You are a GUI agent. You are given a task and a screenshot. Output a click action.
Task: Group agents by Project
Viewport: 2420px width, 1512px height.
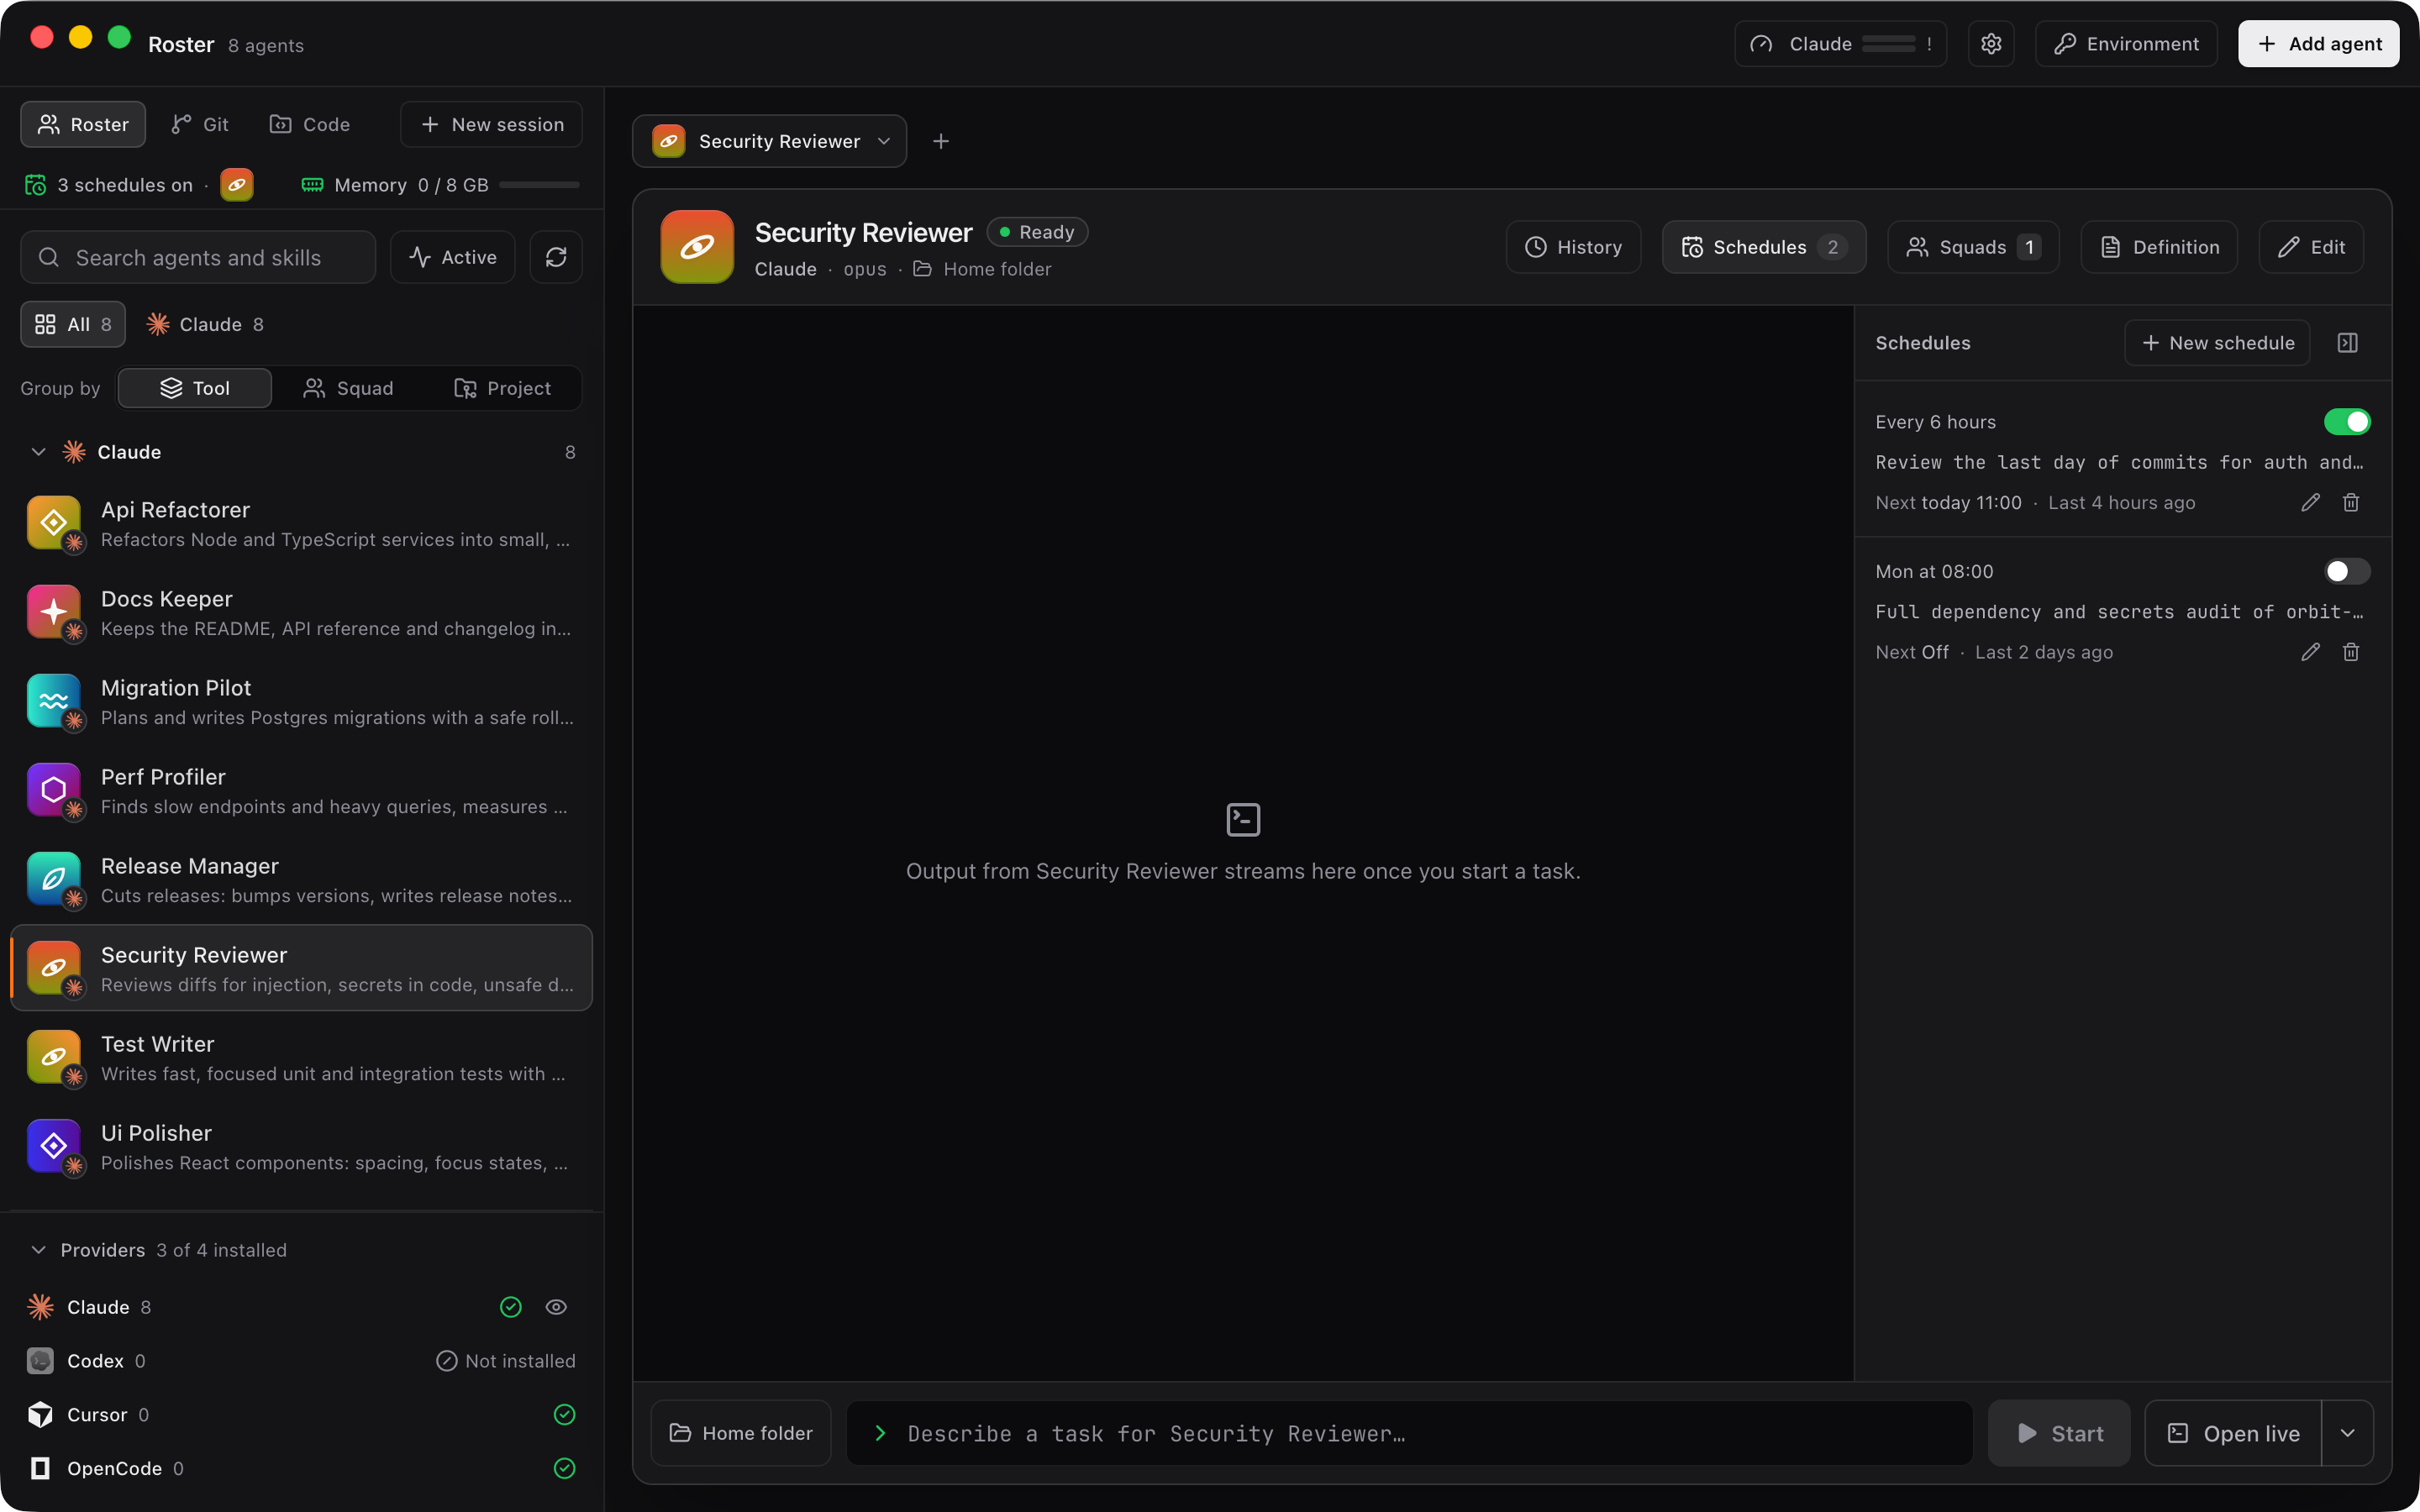[502, 388]
